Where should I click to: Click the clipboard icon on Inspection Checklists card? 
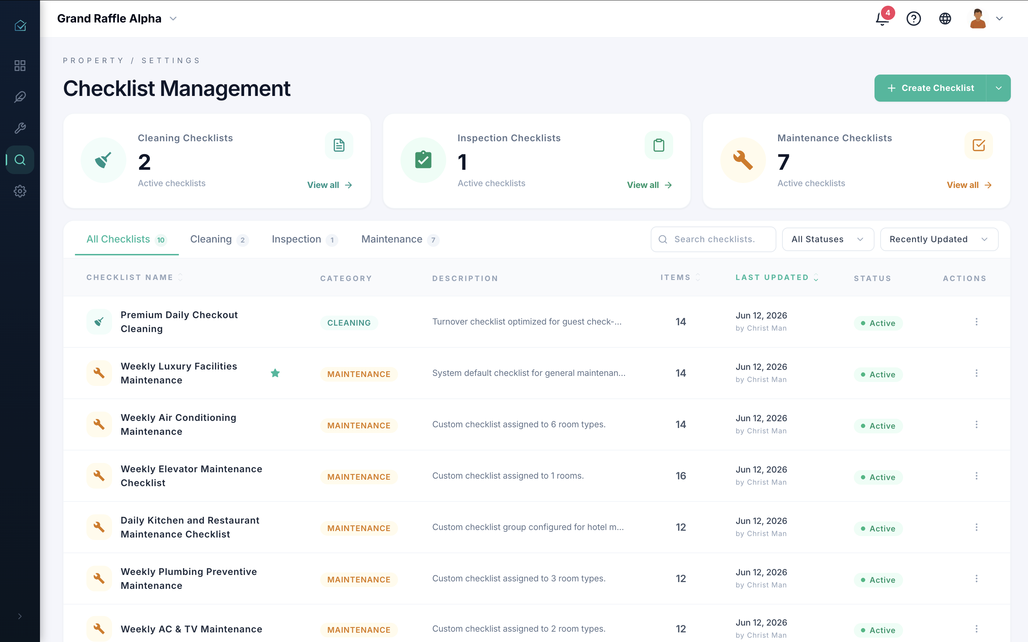(x=659, y=145)
